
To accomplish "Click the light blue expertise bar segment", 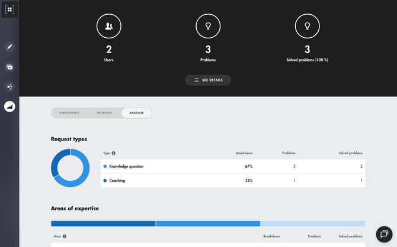I will 313,223.
